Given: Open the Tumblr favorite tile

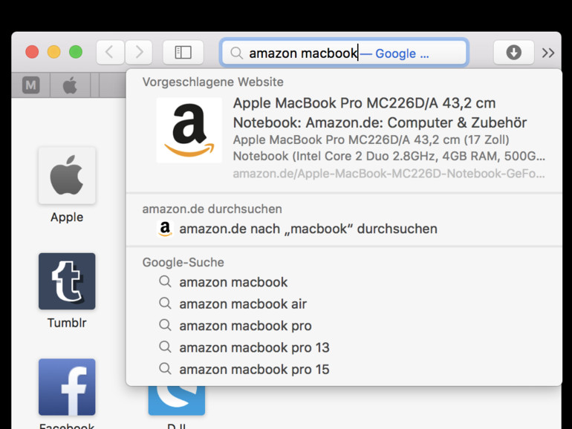Looking at the screenshot, I should 67,281.
